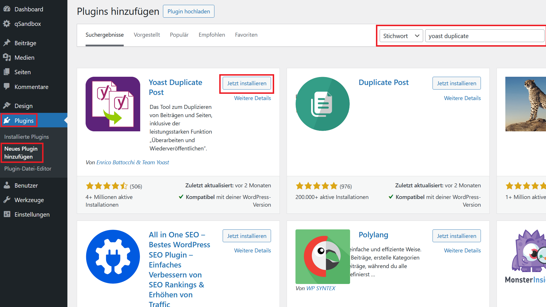Click the (506) star rating of Yoast Duplicate Post
Screen dimensions: 546x307
pyautogui.click(x=114, y=186)
